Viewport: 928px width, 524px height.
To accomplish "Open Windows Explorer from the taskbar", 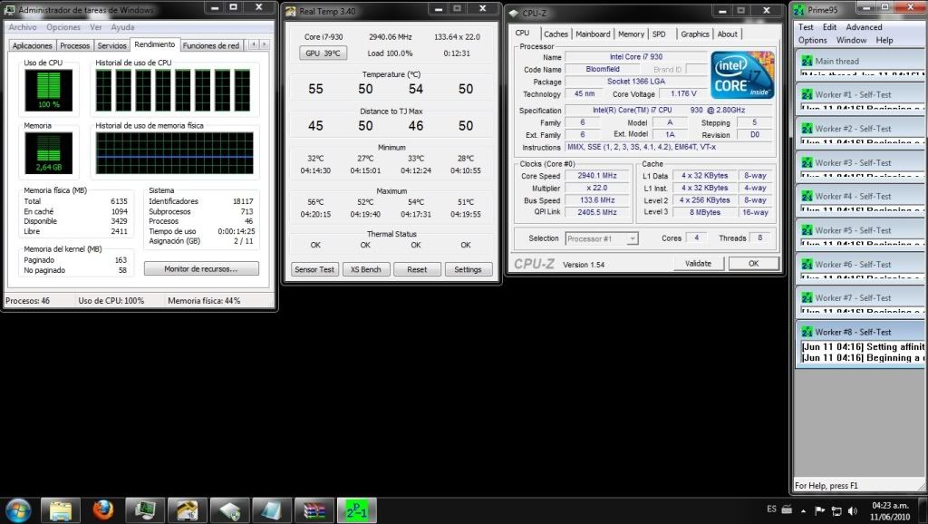I will (x=60, y=510).
